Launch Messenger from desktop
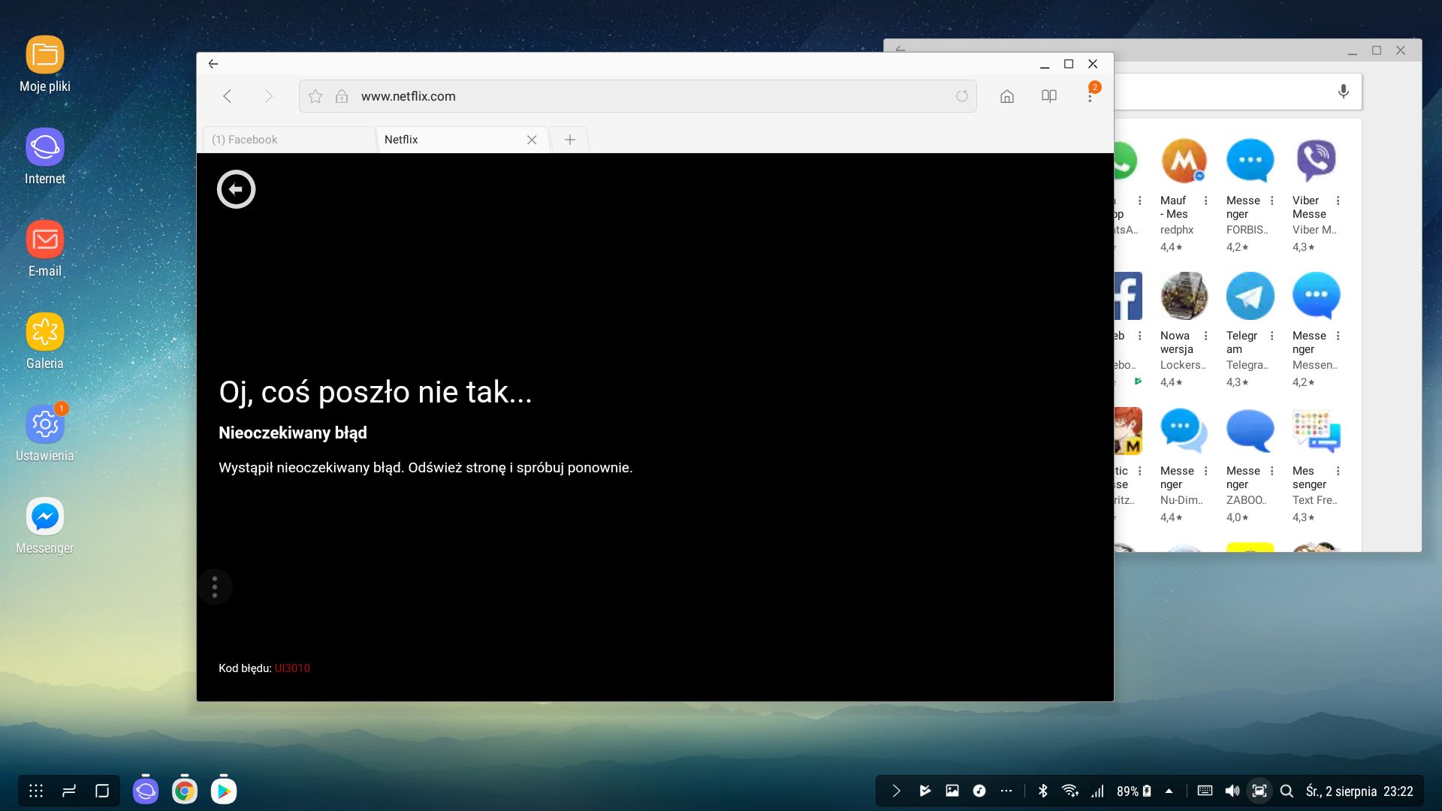This screenshot has width=1442, height=811. tap(45, 517)
